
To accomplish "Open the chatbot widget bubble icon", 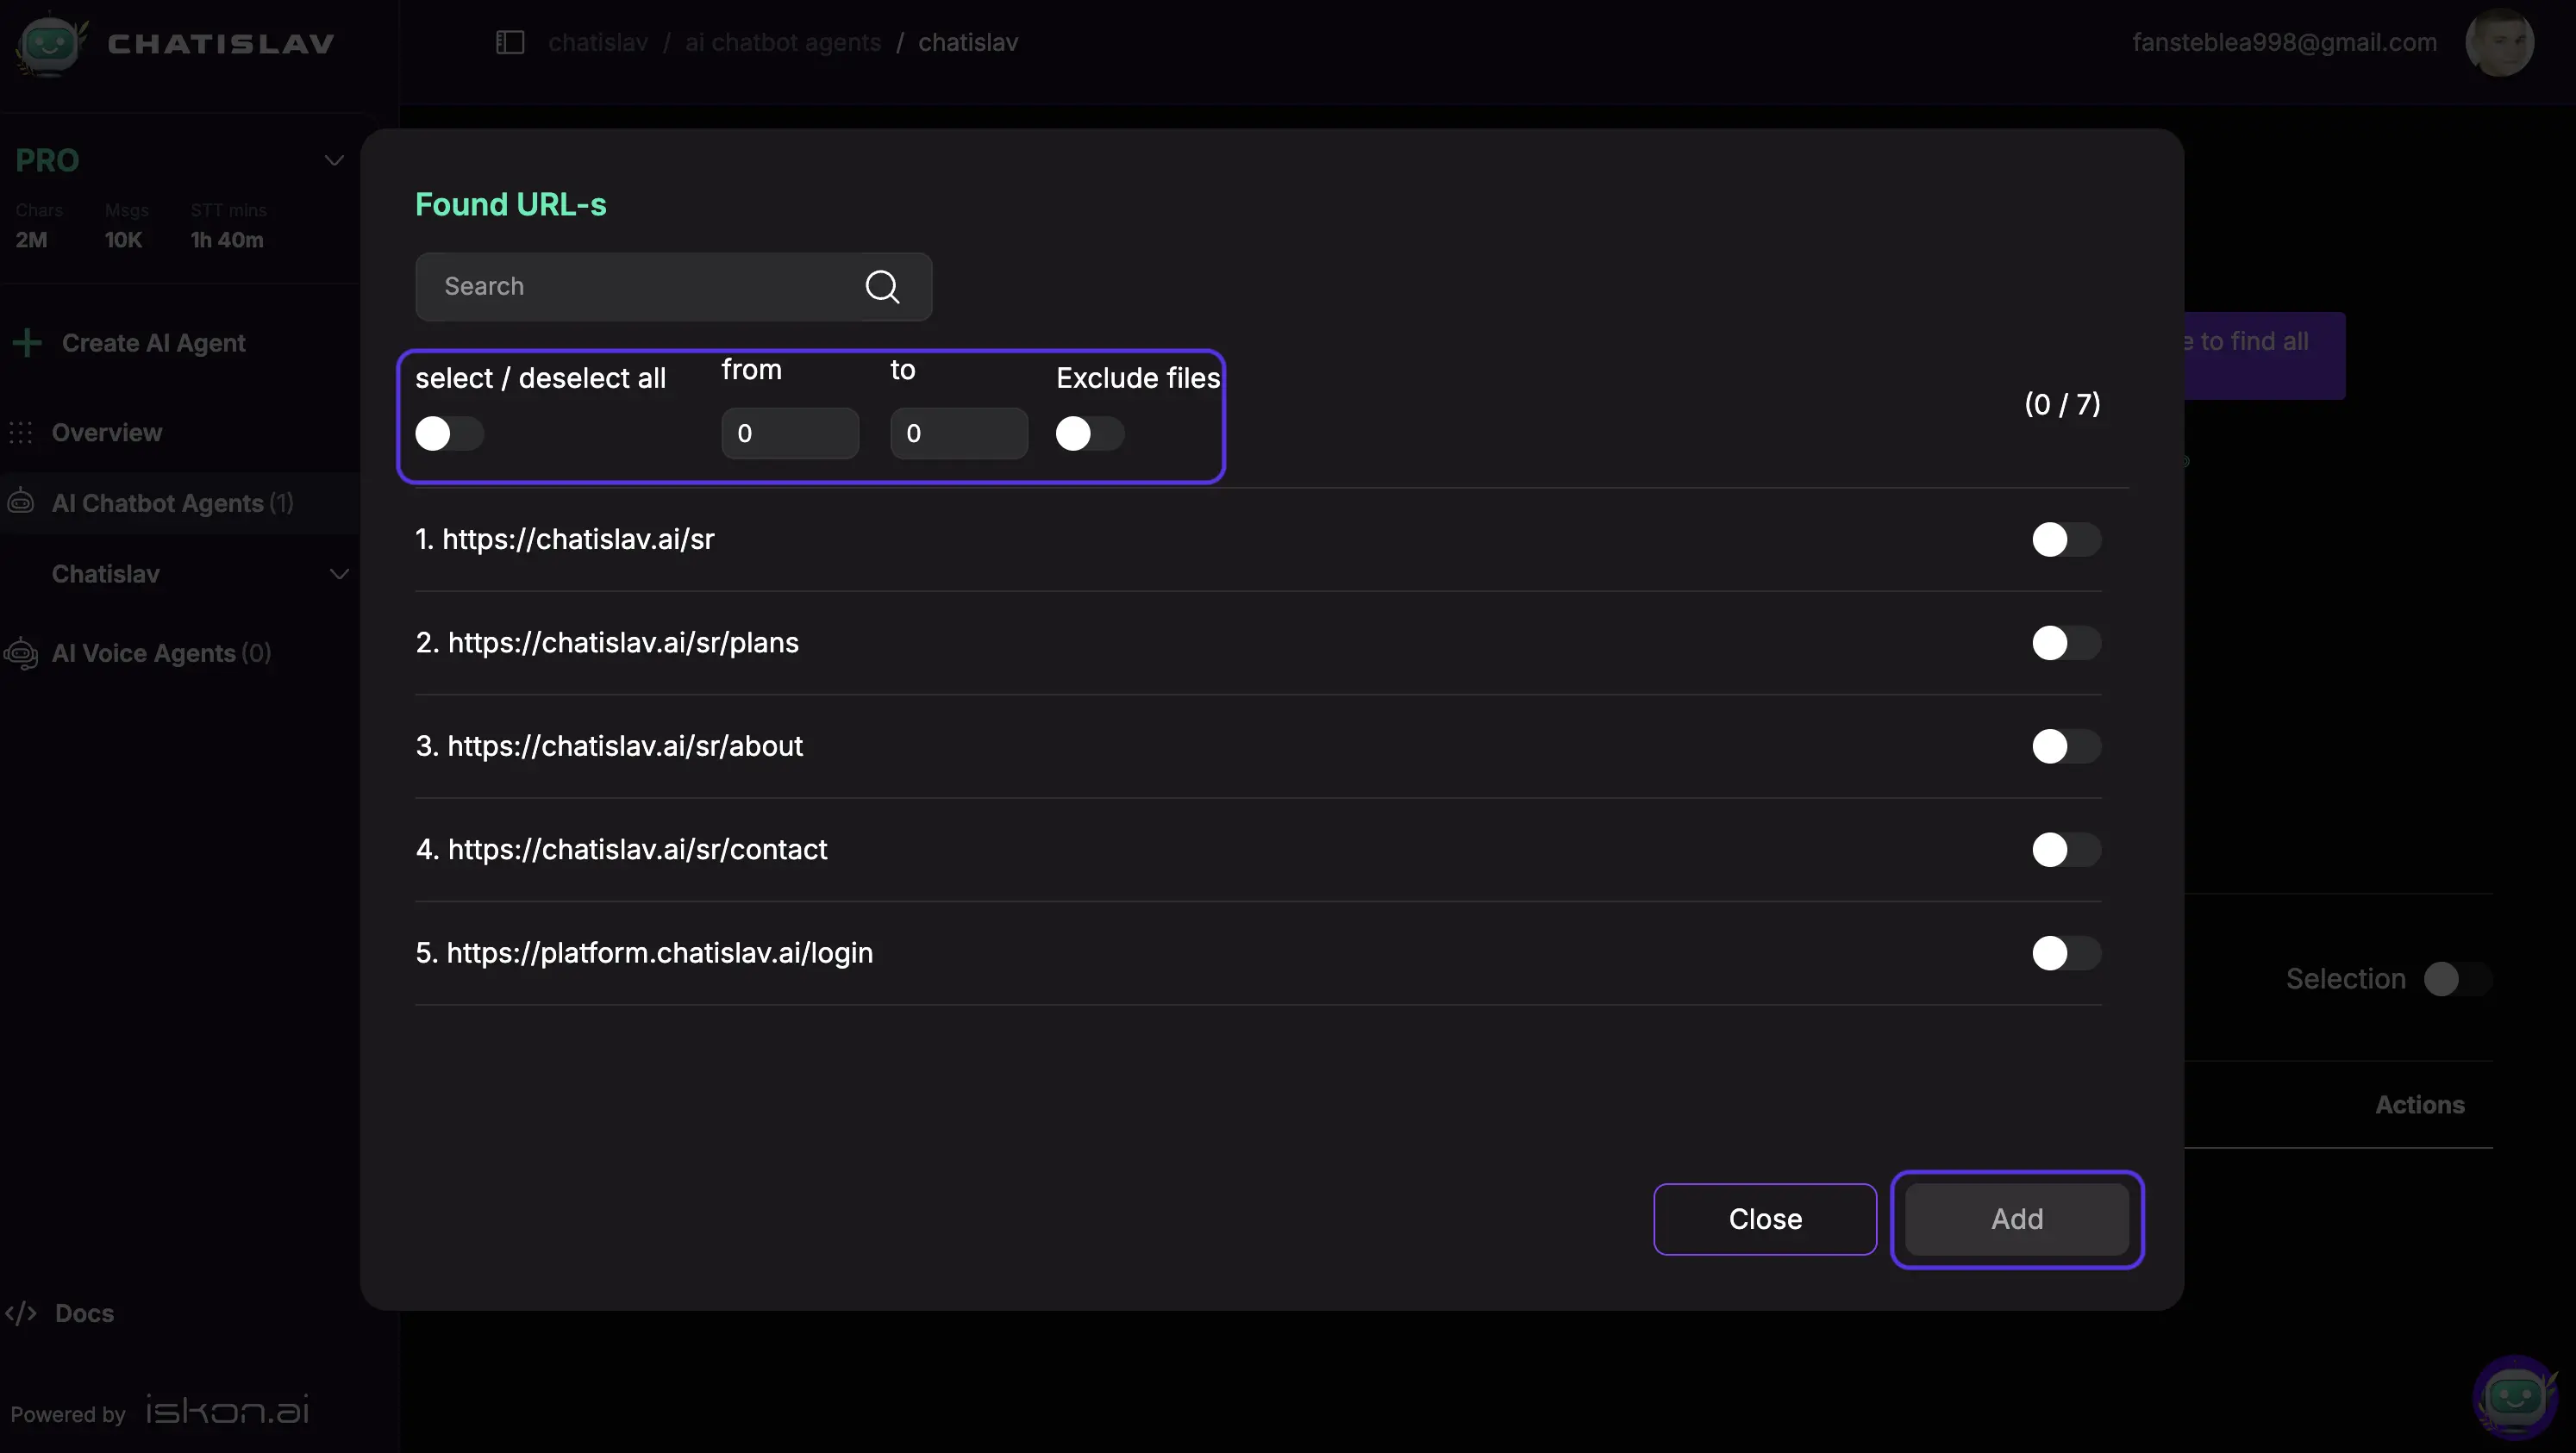I will pos(2514,1397).
